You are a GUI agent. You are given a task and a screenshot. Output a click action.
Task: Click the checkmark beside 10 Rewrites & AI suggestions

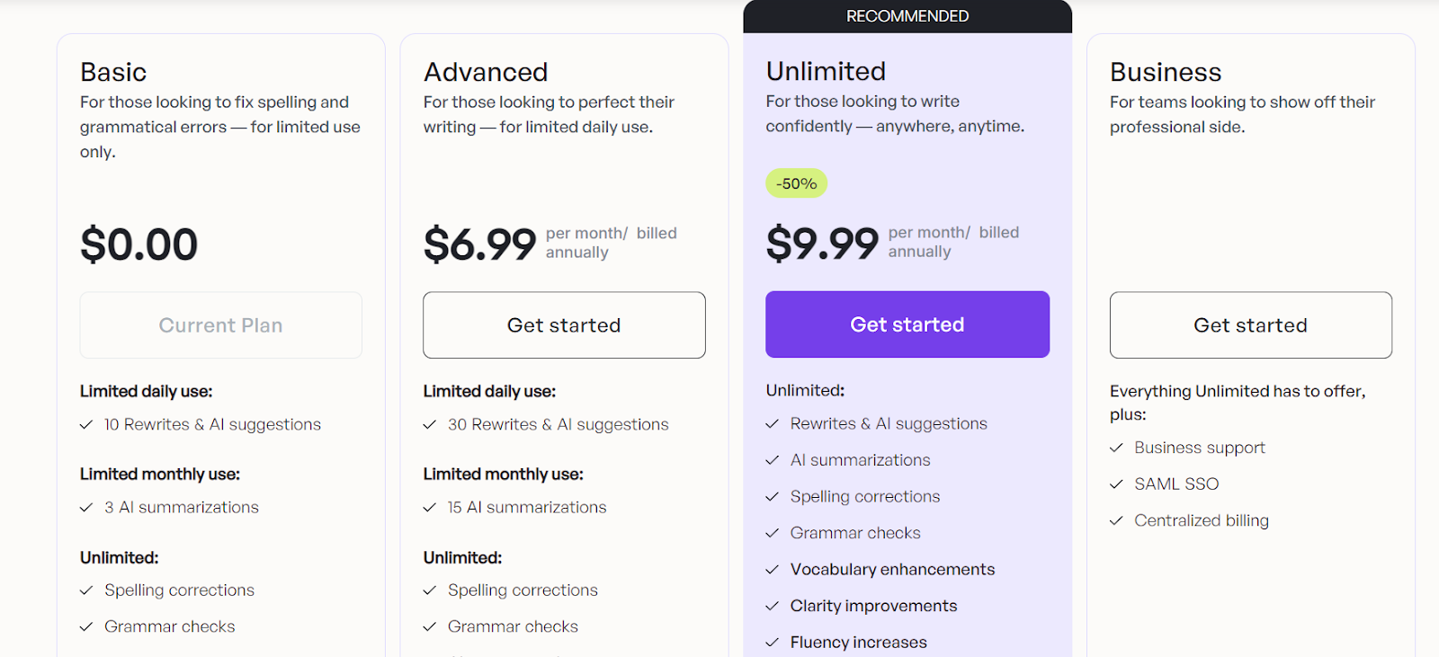point(87,423)
